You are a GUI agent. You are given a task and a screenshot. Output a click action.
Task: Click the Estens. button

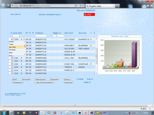click(x=67, y=79)
